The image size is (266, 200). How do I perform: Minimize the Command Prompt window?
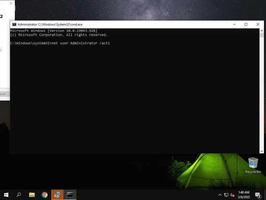pyautogui.click(x=234, y=24)
